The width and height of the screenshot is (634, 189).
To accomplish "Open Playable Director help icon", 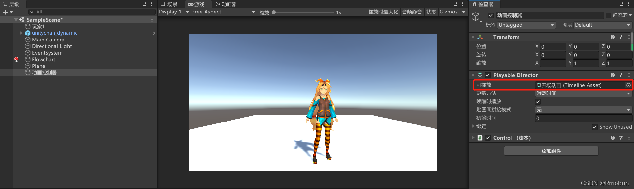I will (x=613, y=75).
